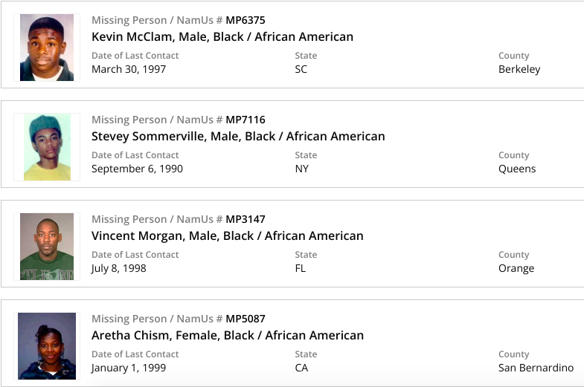Open the photo thumbnail for case MP5087
584x387 pixels.
pos(47,346)
